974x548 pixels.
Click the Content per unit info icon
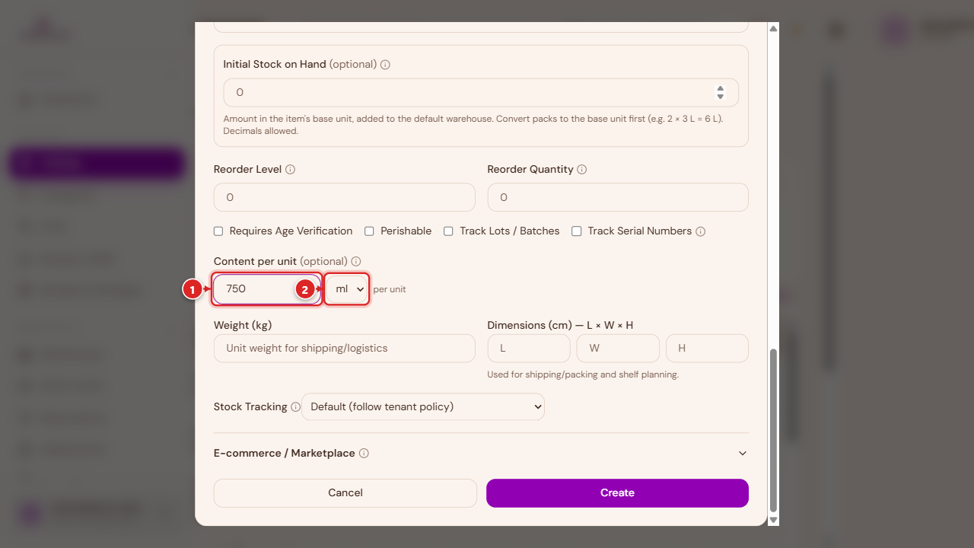356,262
